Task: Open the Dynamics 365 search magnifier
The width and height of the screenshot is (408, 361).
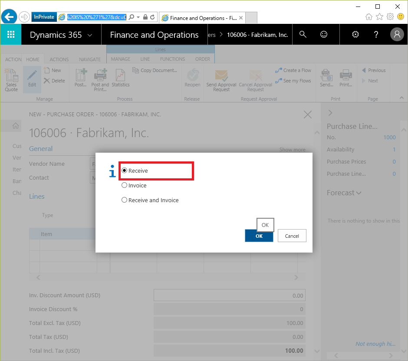Action: coord(303,34)
